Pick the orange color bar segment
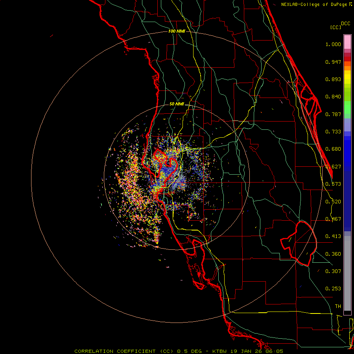Viewport: 354px width, 354px height. click(347, 68)
